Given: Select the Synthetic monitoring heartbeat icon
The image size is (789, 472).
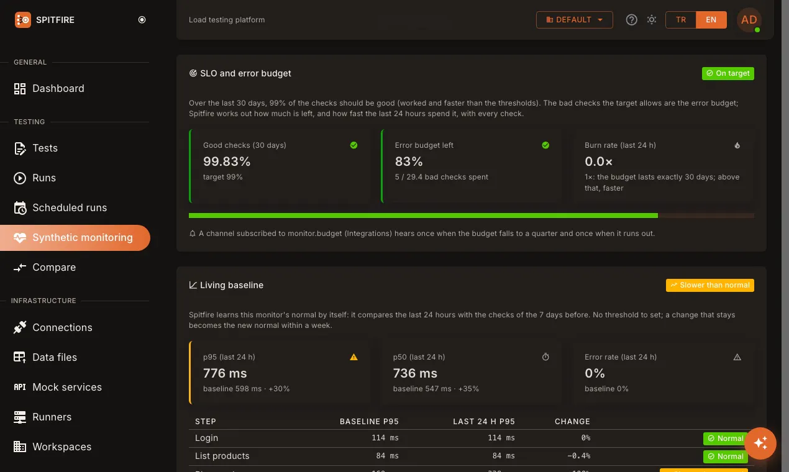Looking at the screenshot, I should point(20,238).
